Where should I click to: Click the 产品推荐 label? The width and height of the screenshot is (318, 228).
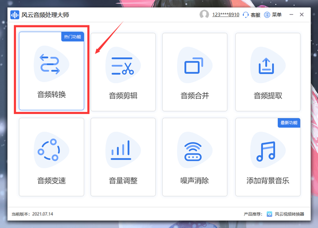253,214
